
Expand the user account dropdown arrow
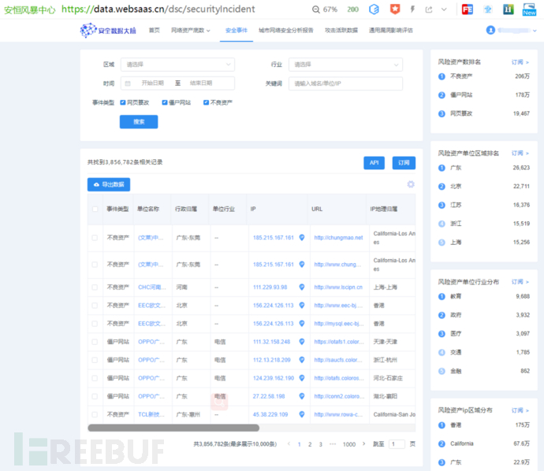click(x=535, y=31)
